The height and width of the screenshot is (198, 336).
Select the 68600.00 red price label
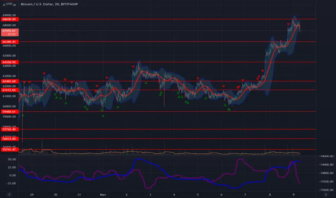pyautogui.click(x=10, y=19)
